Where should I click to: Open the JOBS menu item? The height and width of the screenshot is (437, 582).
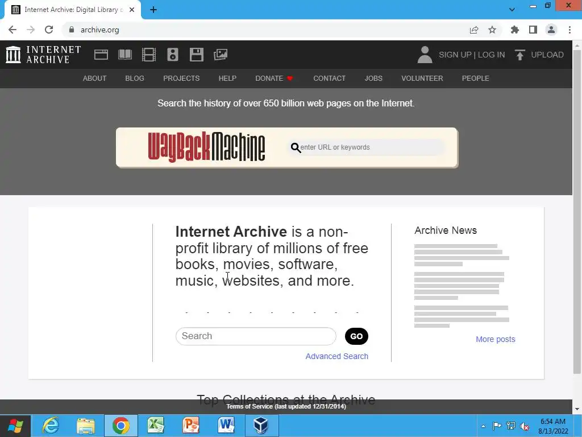pos(373,79)
